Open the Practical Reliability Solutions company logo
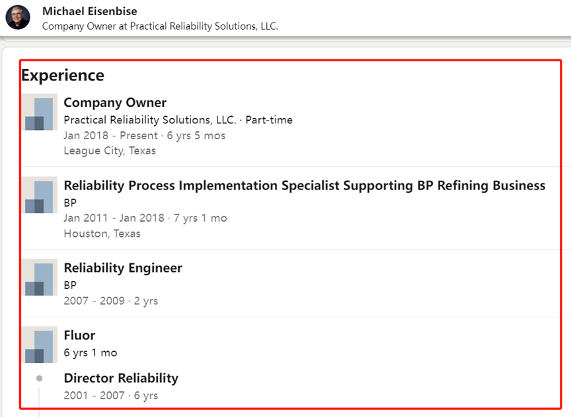Image resolution: width=571 pixels, height=417 pixels. tap(39, 112)
